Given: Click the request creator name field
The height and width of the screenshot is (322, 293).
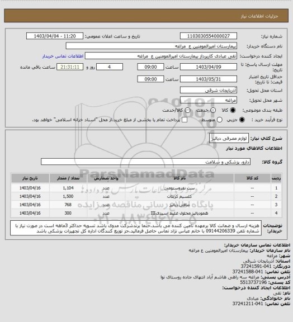Looking at the screenshot, I should [x=161, y=56].
